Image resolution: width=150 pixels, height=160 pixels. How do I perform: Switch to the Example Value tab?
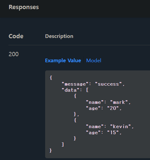click(63, 60)
